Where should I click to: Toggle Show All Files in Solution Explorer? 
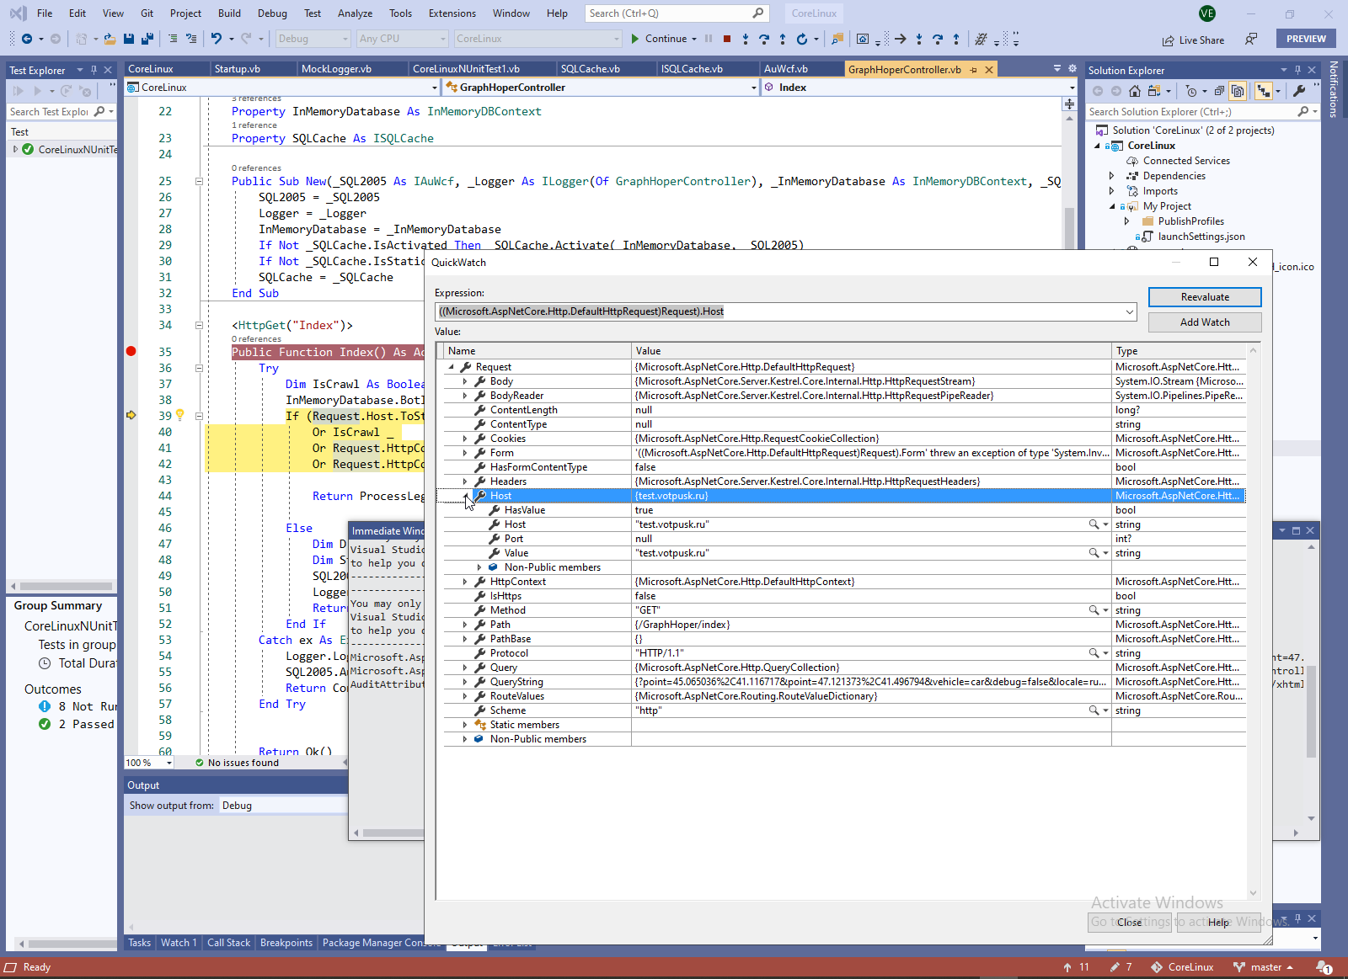click(x=1238, y=91)
